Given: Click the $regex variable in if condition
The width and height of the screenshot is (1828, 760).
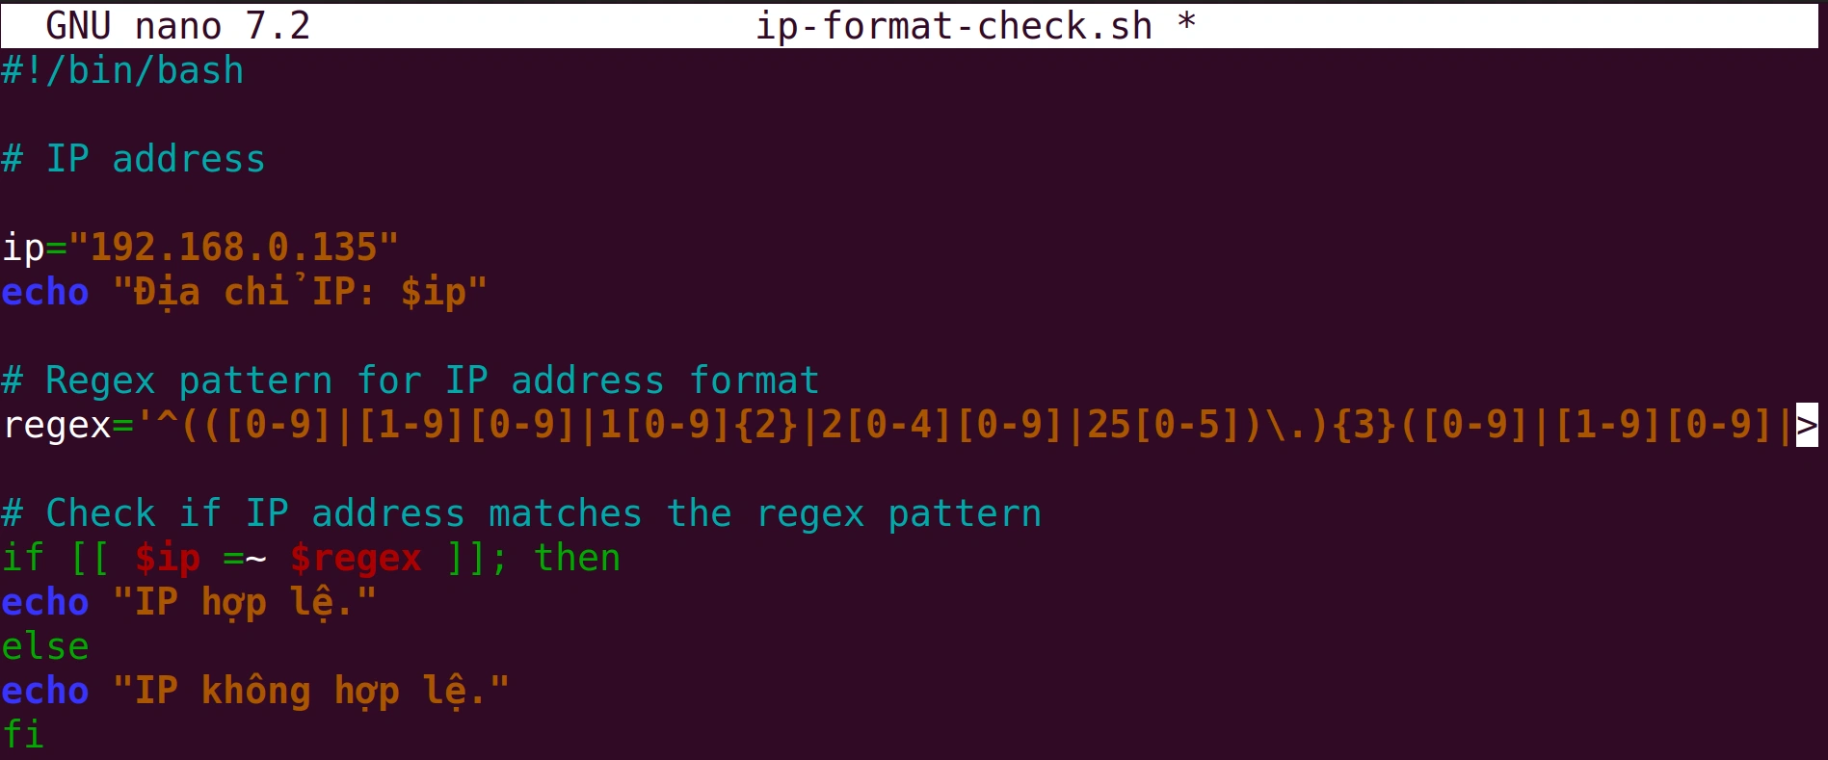Looking at the screenshot, I should [356, 559].
